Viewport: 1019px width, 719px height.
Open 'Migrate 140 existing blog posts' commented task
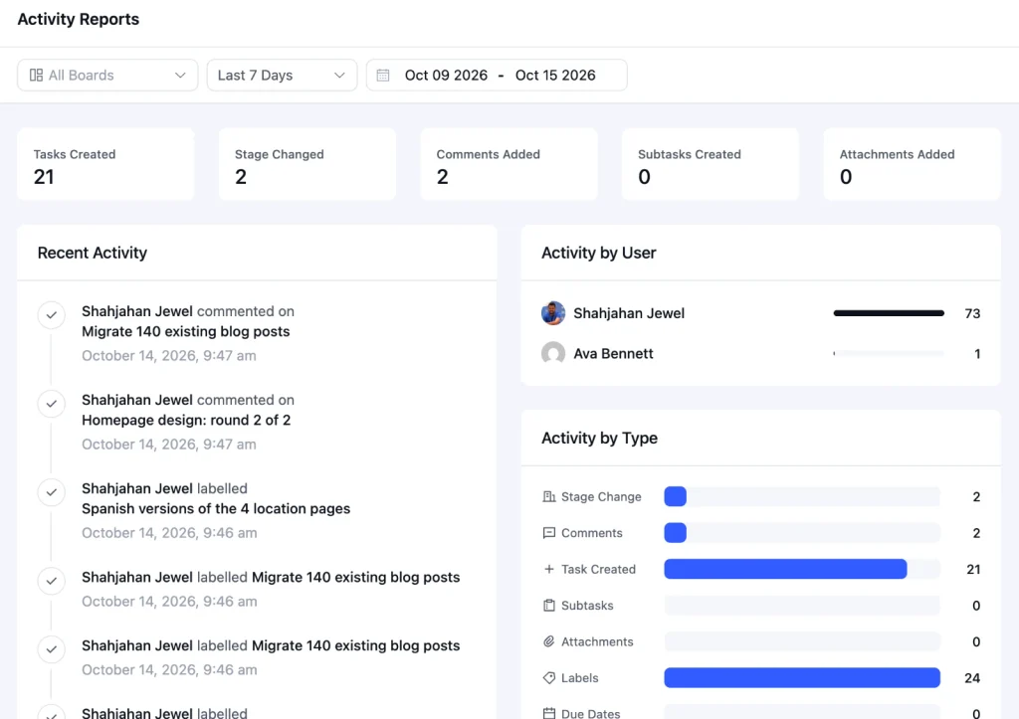(x=186, y=331)
